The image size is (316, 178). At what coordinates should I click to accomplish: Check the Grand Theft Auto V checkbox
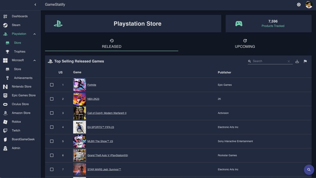click(52, 155)
